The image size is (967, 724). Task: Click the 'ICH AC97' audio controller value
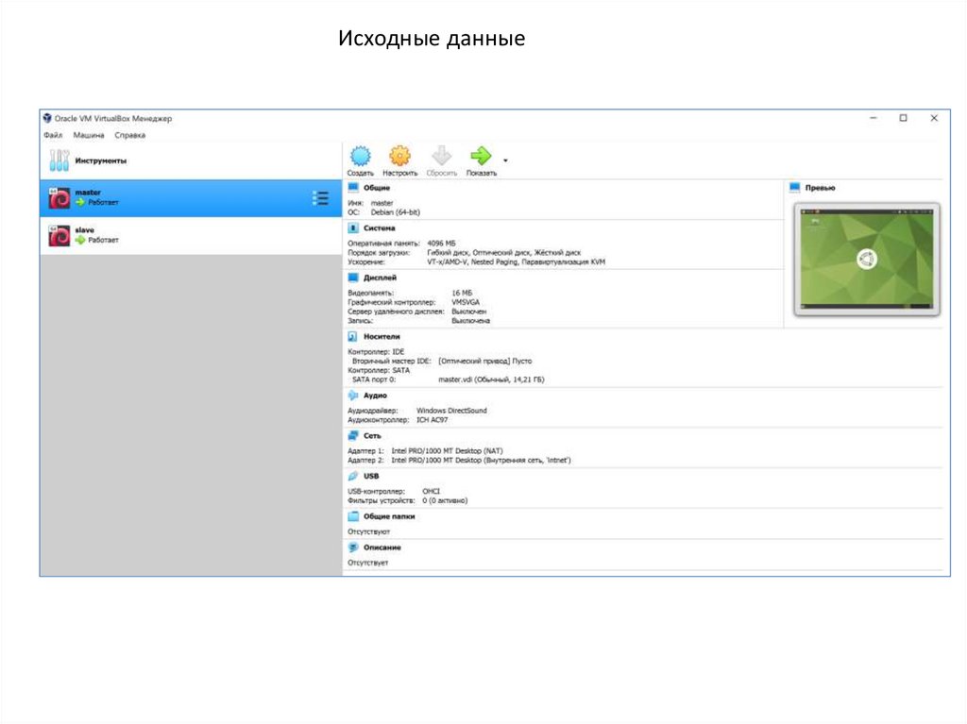pos(433,420)
